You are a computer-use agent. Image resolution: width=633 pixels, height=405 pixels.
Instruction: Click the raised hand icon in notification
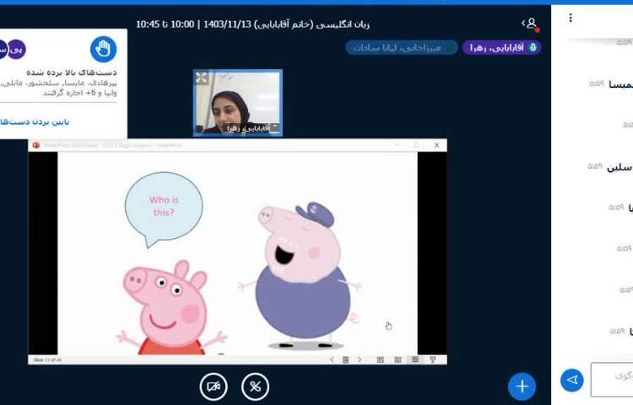[104, 49]
